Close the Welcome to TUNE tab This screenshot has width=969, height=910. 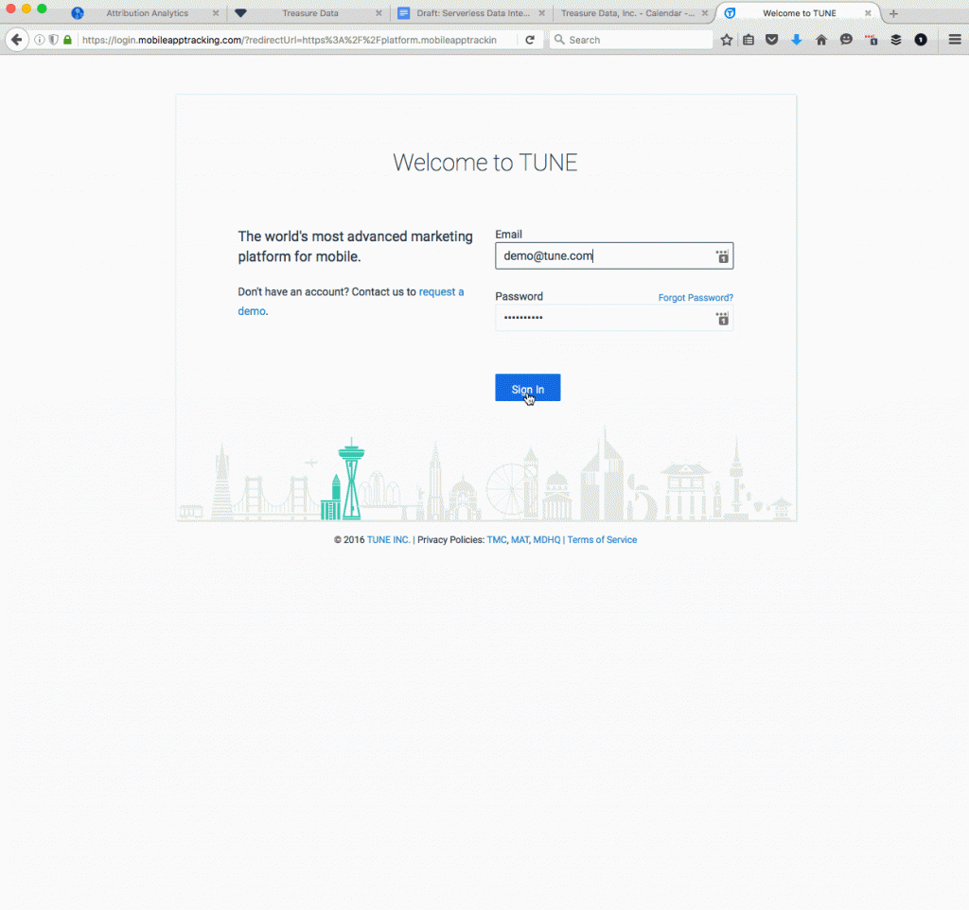[868, 13]
